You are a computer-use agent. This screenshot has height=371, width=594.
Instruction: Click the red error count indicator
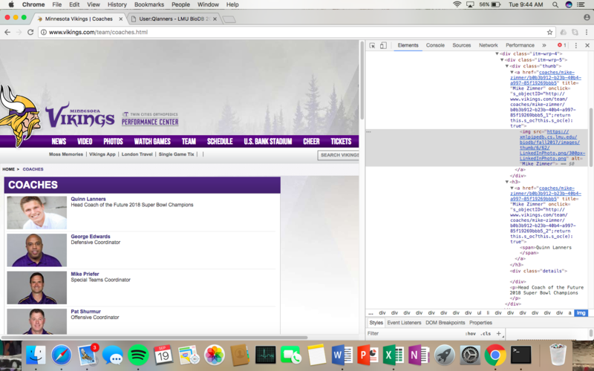tap(562, 45)
